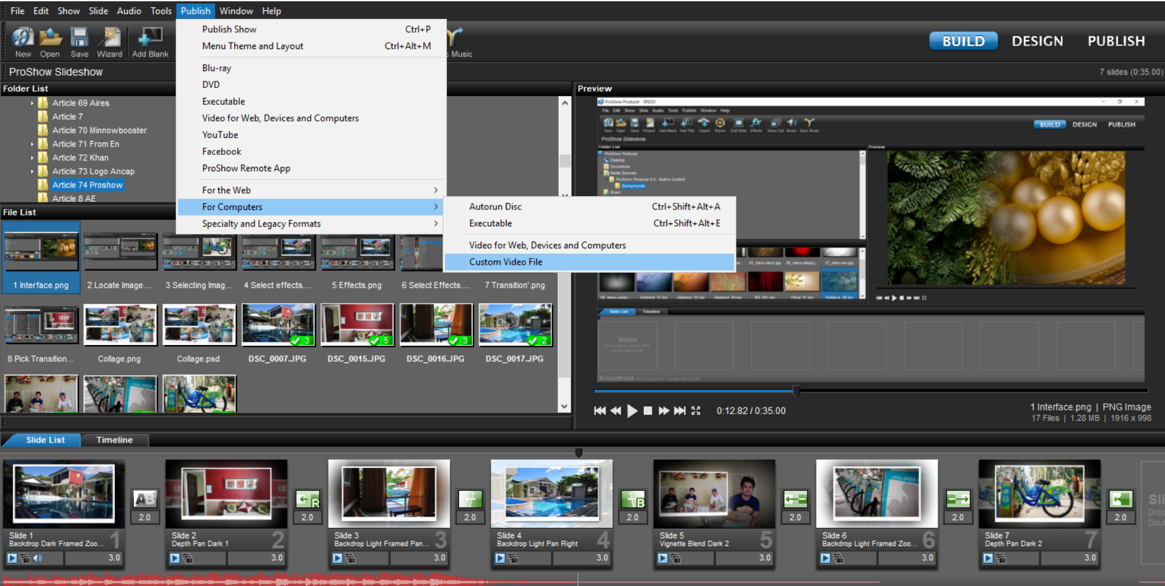This screenshot has width=1165, height=586.
Task: Select Article 70 Minnowbooster folder
Action: tap(99, 130)
